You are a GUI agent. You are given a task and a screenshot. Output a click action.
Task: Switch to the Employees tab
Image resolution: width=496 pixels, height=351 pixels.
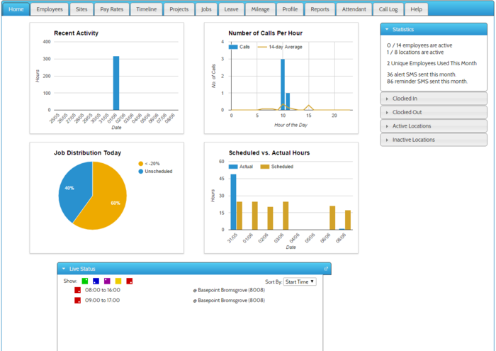[50, 9]
